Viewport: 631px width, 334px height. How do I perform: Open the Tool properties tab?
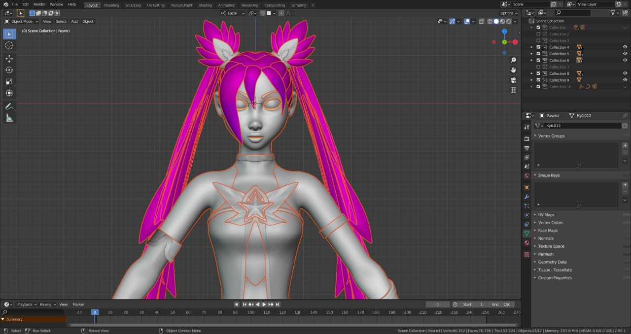(x=526, y=127)
